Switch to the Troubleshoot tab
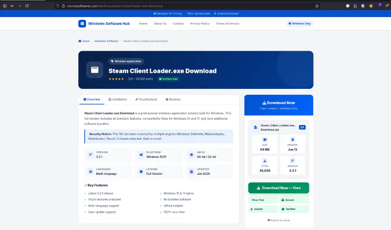The height and width of the screenshot is (230, 391). coord(146,99)
